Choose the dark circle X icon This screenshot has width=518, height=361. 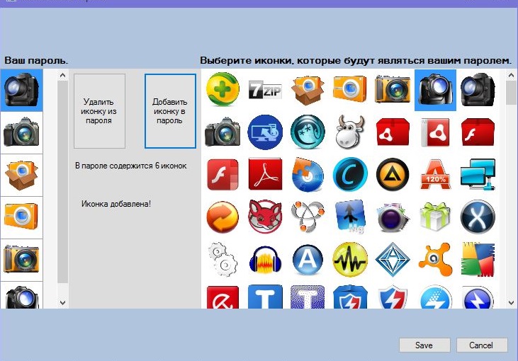[x=478, y=217]
